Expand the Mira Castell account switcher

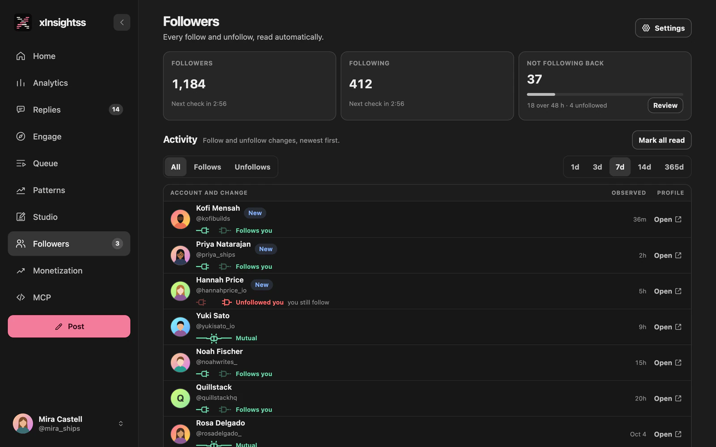[121, 423]
